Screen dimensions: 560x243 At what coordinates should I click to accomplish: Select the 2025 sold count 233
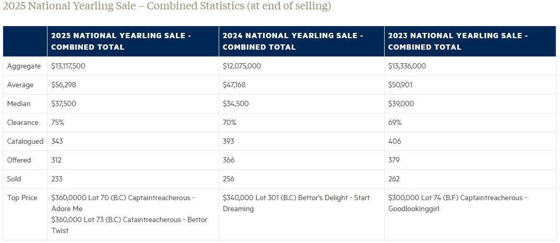click(57, 179)
